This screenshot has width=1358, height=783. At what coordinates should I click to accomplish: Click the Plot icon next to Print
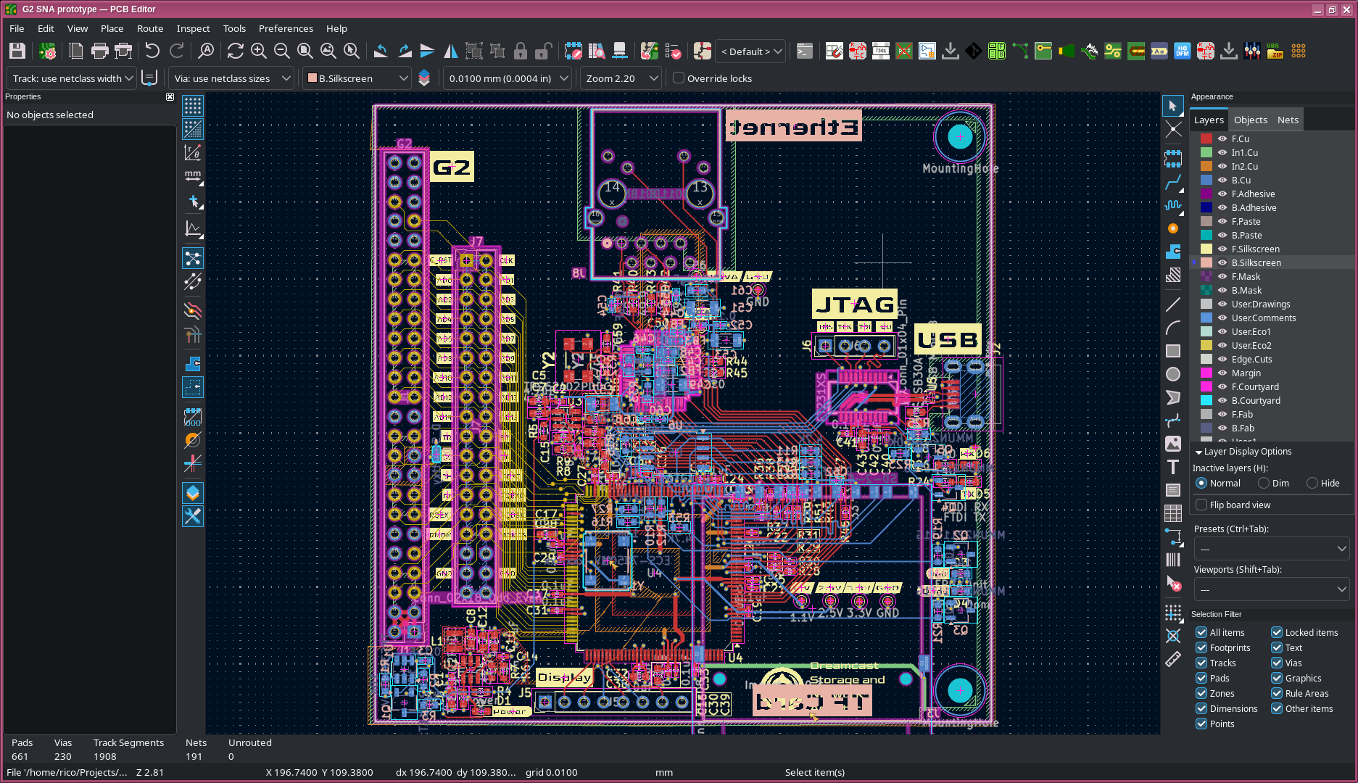(123, 51)
